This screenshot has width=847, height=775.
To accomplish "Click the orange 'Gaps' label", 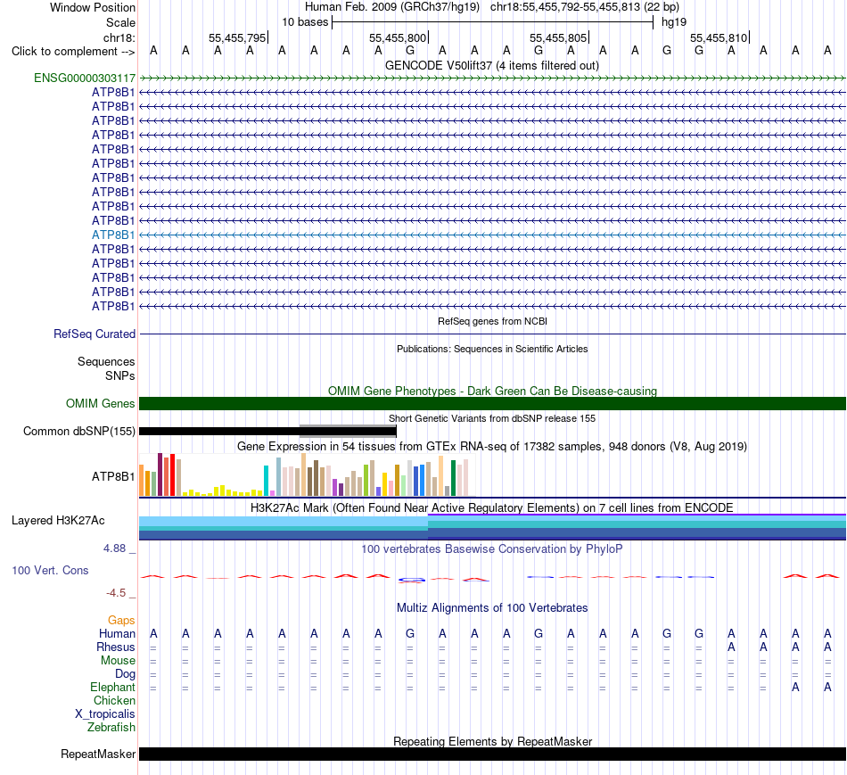I will click(121, 620).
